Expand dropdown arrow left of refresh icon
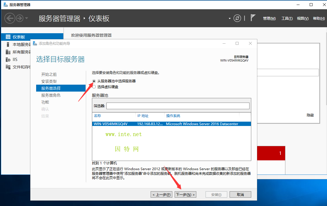Image resolution: width=327 pixels, height=206 pixels. 230,18
